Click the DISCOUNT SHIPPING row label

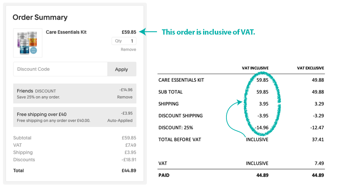click(x=181, y=116)
